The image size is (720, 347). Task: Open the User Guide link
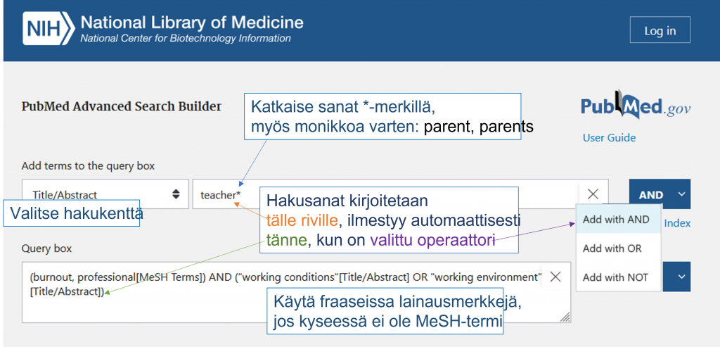tap(610, 137)
